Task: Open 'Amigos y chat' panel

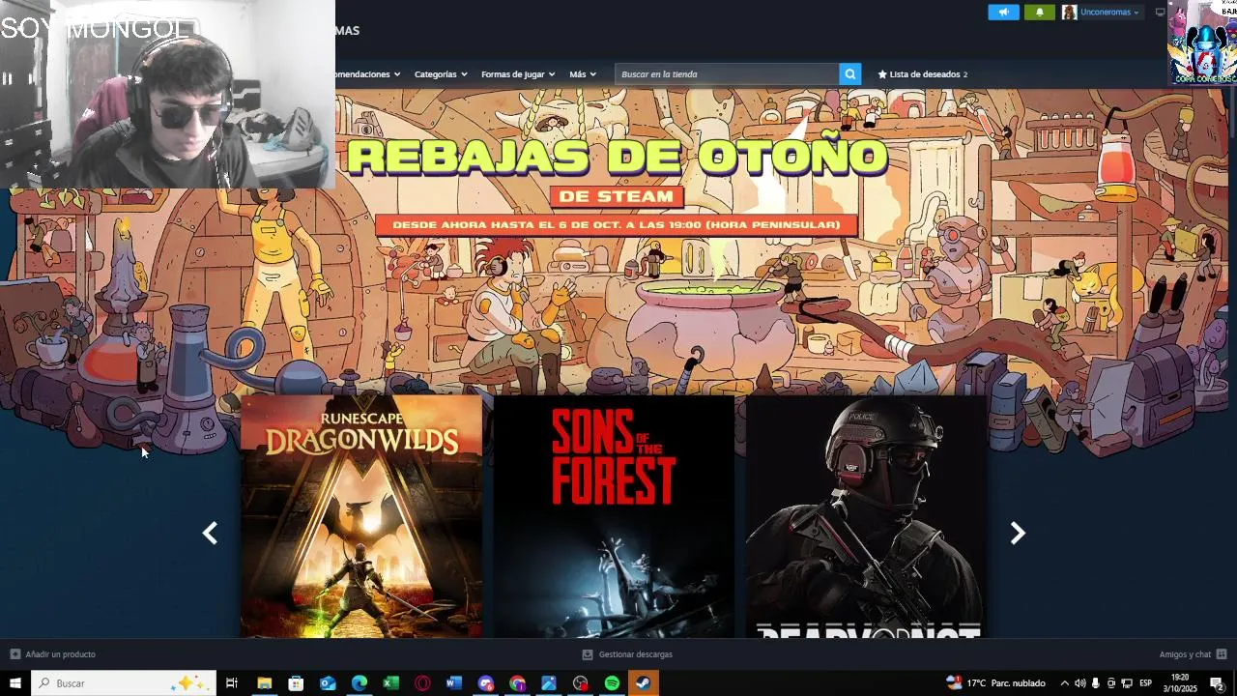Action: [x=1193, y=654]
